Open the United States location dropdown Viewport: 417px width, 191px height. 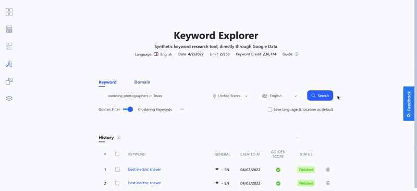(x=230, y=96)
